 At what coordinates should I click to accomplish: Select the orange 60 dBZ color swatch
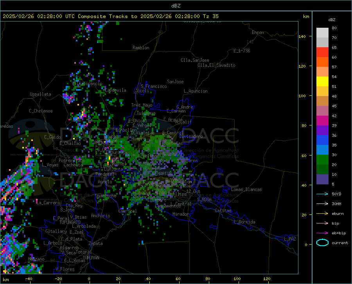pos(322,62)
